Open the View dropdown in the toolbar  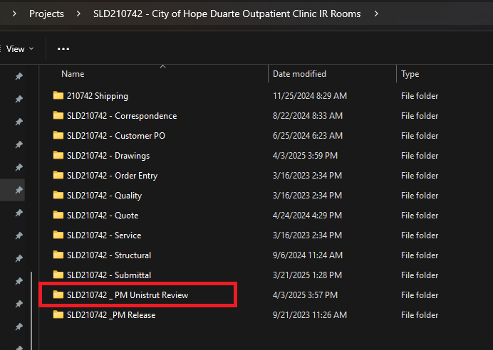click(19, 49)
